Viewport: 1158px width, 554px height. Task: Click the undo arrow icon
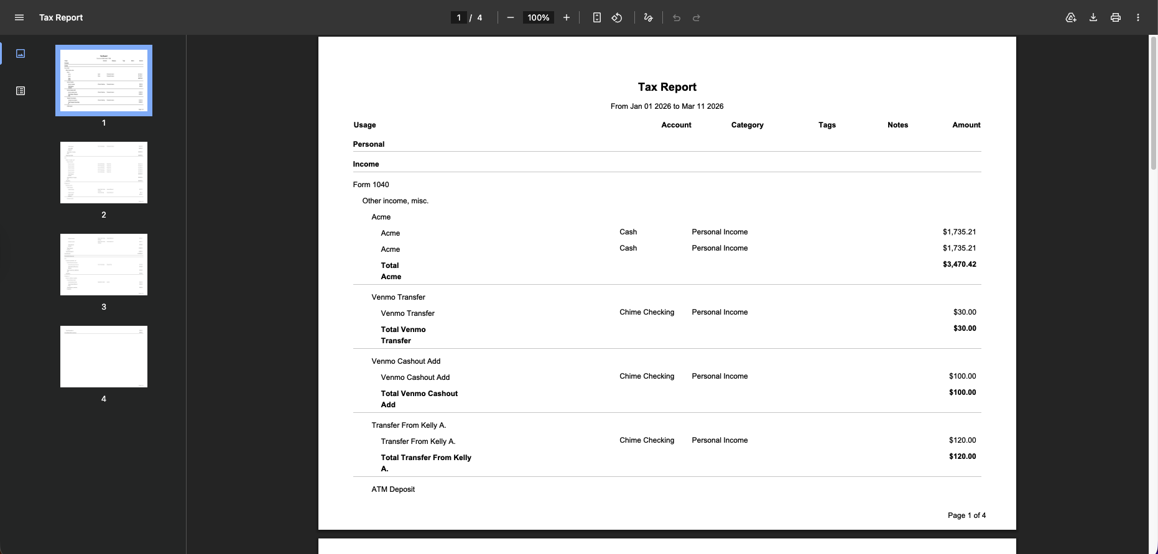click(x=677, y=17)
